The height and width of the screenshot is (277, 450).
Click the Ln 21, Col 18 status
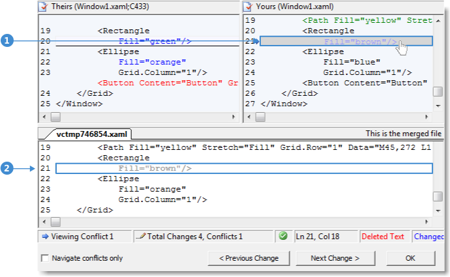(x=318, y=237)
